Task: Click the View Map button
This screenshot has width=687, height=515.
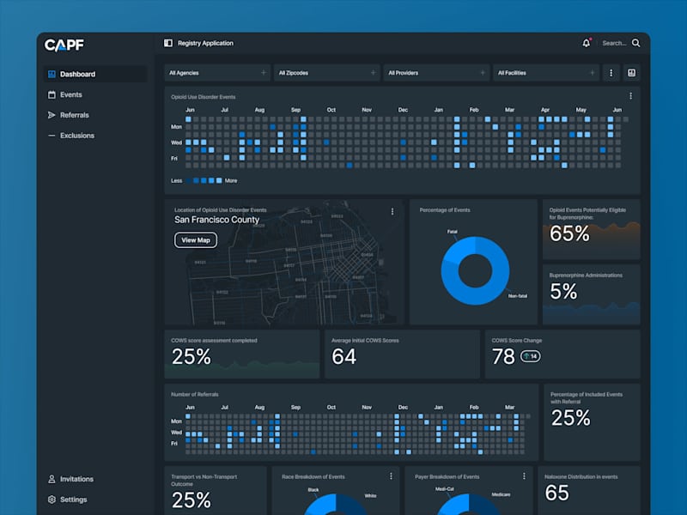Action: [196, 240]
